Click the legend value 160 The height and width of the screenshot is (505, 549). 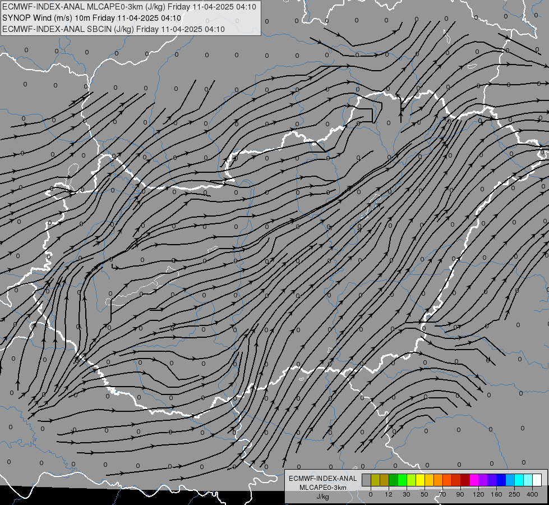click(x=496, y=494)
